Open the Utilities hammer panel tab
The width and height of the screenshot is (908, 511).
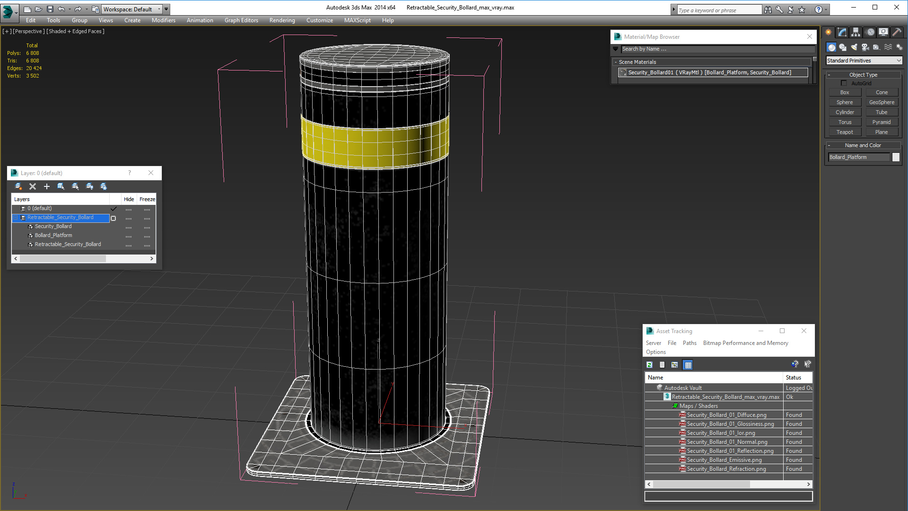click(x=897, y=32)
